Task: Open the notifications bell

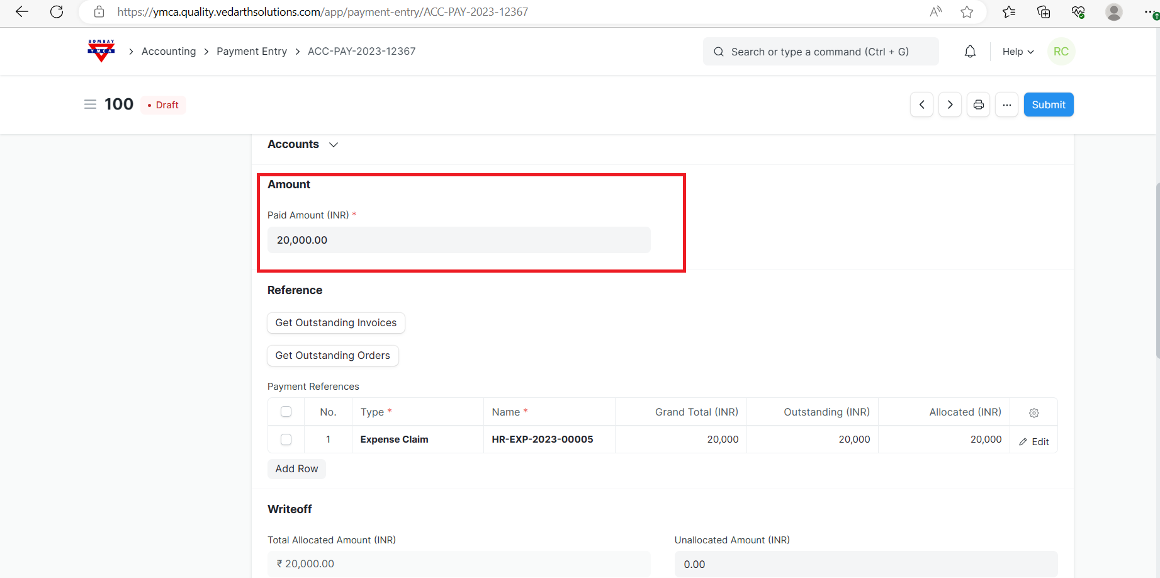Action: point(970,52)
